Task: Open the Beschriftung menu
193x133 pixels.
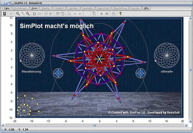Action: (120, 8)
